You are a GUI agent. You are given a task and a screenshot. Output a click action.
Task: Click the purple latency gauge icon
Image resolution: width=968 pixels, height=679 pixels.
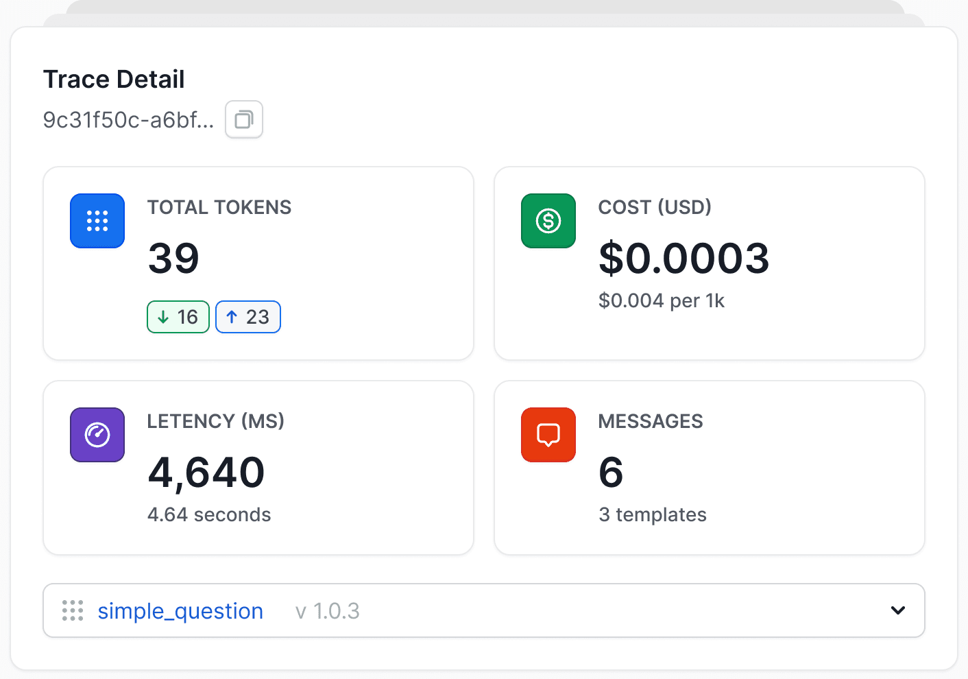(97, 435)
